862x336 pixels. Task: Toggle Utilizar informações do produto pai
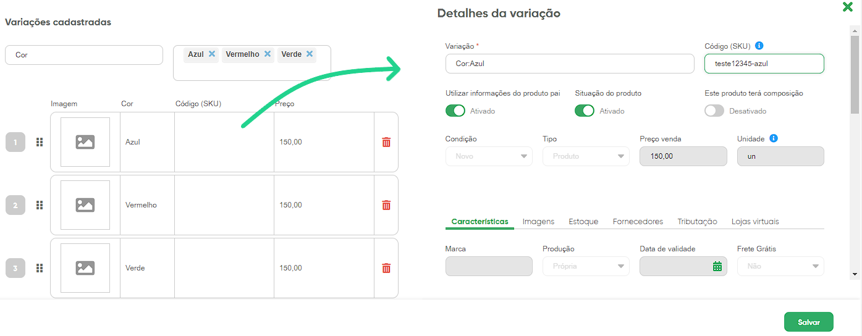[455, 111]
